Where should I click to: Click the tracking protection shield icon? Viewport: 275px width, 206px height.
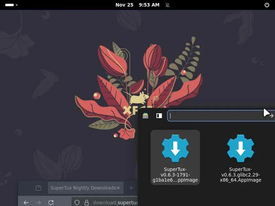click(77, 203)
